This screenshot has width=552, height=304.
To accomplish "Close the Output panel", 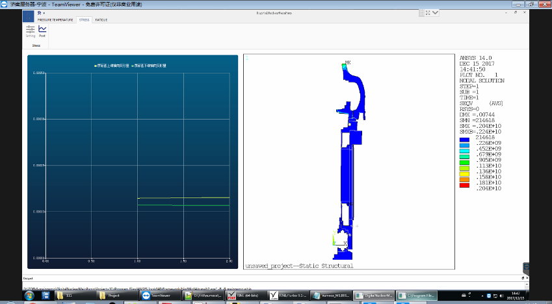I will pyautogui.click(x=527, y=278).
